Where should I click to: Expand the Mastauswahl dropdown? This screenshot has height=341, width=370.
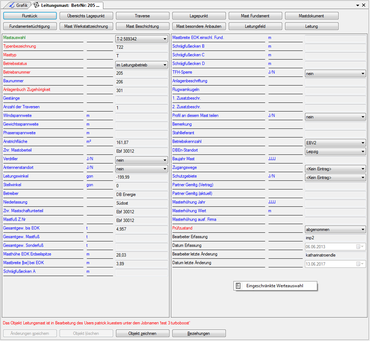[x=165, y=39]
